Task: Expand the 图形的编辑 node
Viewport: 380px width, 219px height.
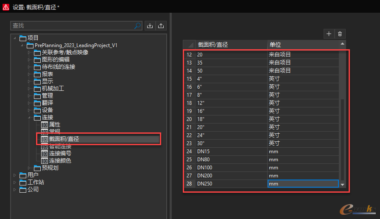Action: pyautogui.click(x=29, y=60)
